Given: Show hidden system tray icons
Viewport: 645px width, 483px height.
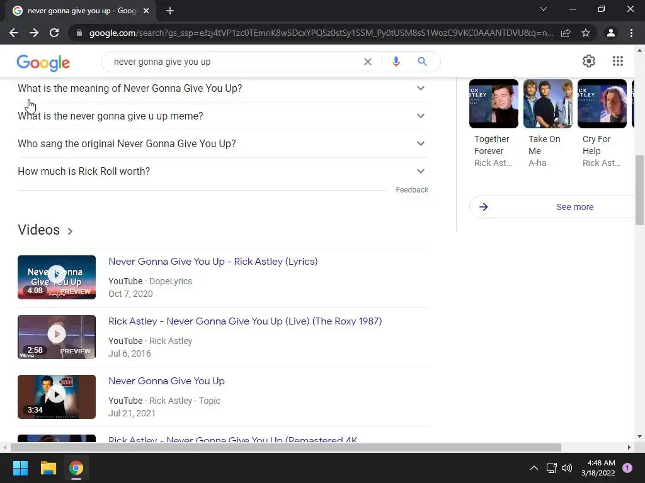Looking at the screenshot, I should pos(534,468).
